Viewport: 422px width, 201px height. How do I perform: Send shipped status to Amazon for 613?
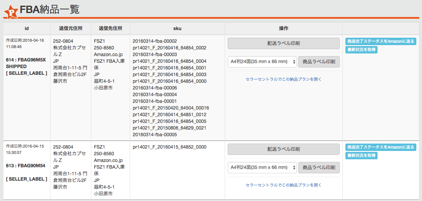381,147
